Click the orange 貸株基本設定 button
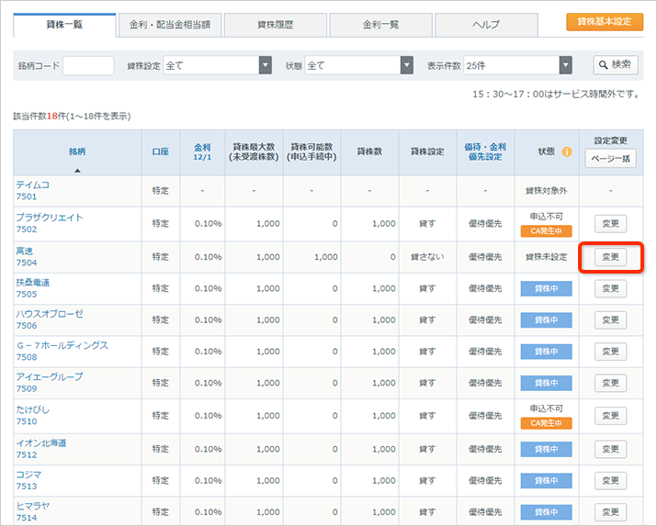 [x=604, y=21]
